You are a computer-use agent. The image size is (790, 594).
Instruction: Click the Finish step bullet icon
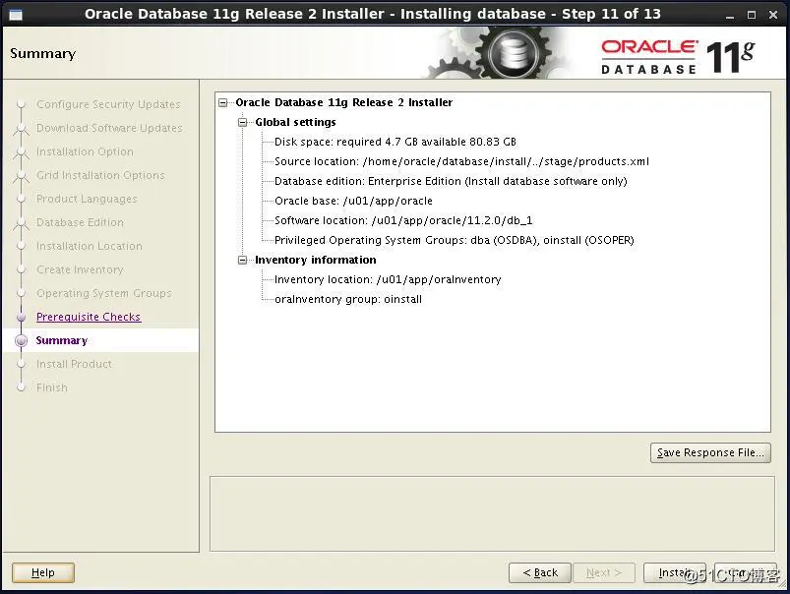tap(22, 387)
